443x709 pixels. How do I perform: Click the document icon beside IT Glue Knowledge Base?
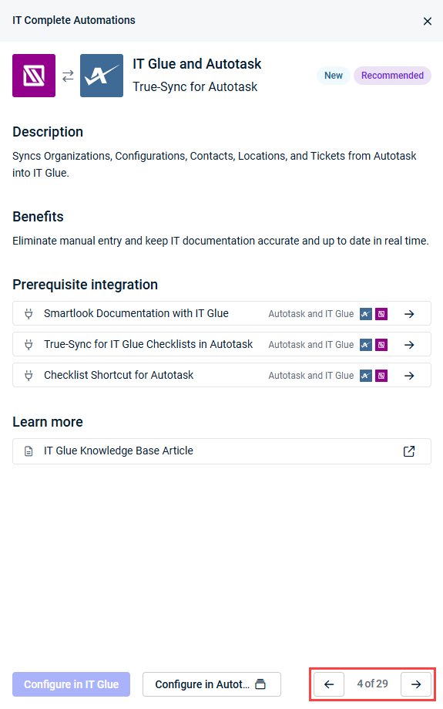click(29, 451)
